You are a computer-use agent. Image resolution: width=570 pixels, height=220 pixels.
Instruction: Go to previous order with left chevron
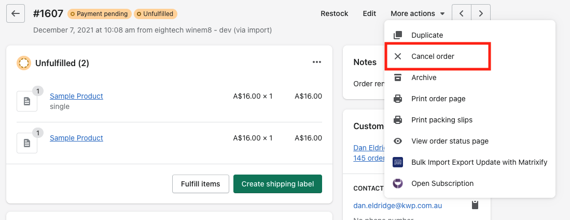tap(461, 14)
